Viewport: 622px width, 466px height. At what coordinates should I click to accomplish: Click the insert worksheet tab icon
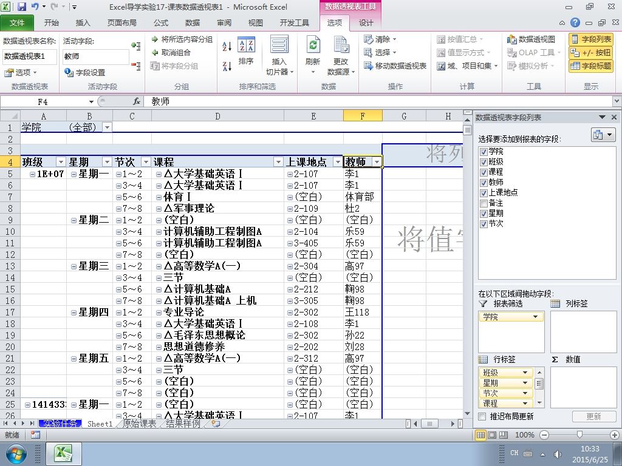[216, 424]
